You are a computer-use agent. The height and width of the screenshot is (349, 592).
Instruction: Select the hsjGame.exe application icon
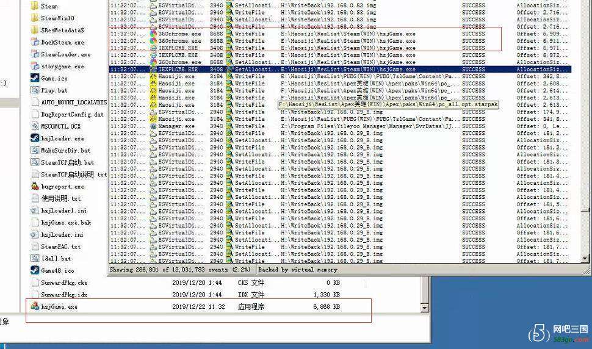35,306
